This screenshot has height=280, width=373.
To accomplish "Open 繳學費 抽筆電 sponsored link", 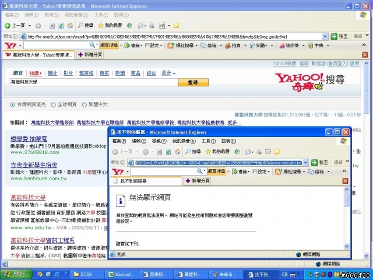I will tap(29, 139).
